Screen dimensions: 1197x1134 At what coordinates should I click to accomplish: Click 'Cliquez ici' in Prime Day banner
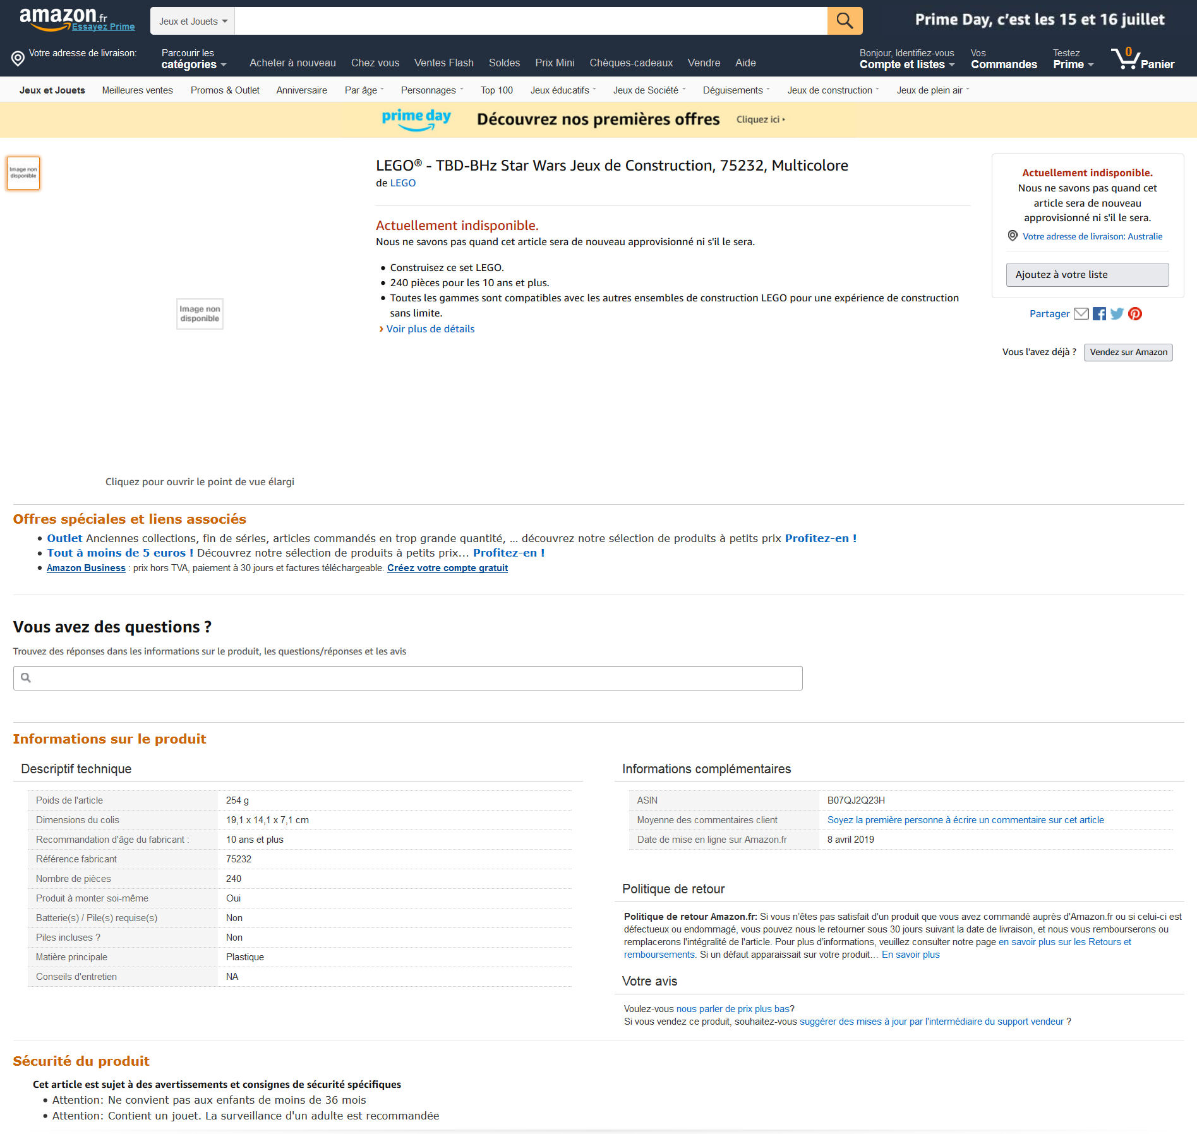click(x=761, y=119)
